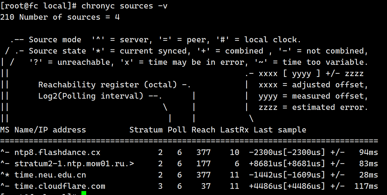Click the time.neu.edu.cn hostname

[50, 175]
